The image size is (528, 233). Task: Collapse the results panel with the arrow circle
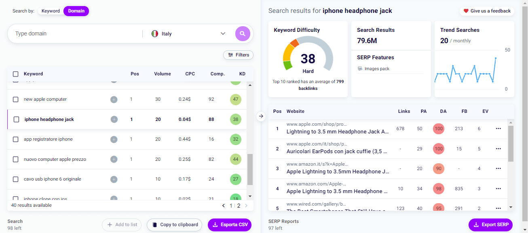pos(261,116)
